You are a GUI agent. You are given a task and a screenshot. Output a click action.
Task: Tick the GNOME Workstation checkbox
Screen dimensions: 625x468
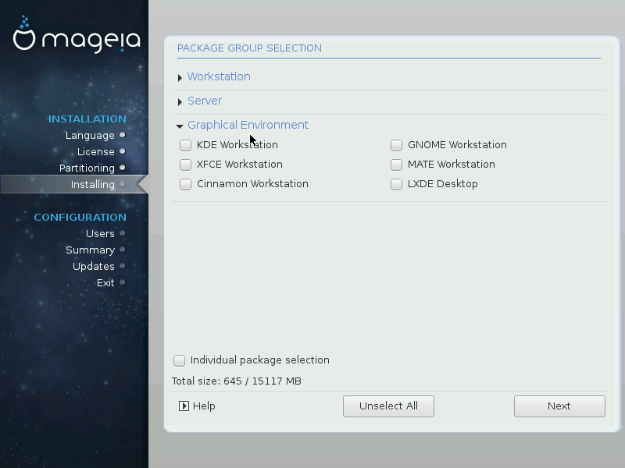(x=396, y=145)
